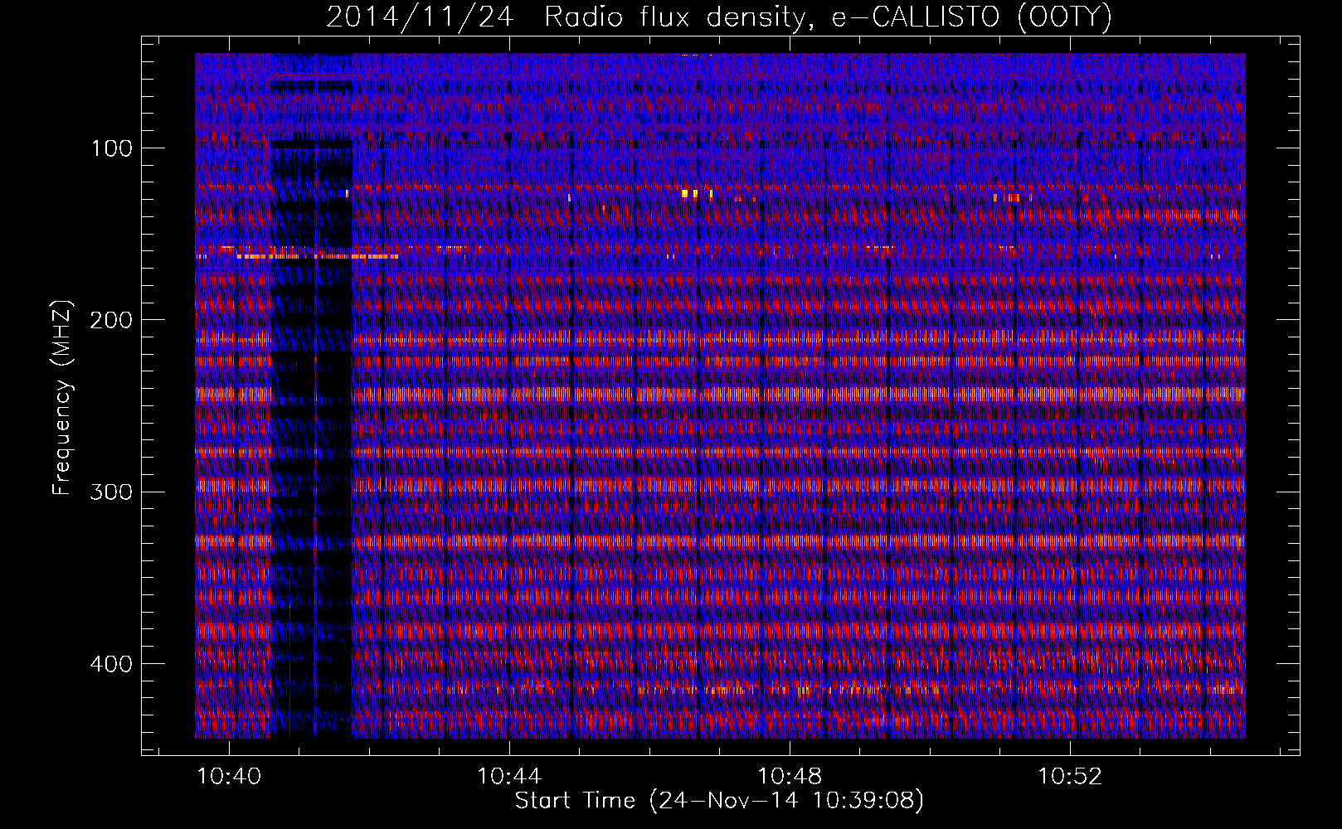1342x829 pixels.
Task: Click the 400 frequency tick label
Action: (113, 664)
